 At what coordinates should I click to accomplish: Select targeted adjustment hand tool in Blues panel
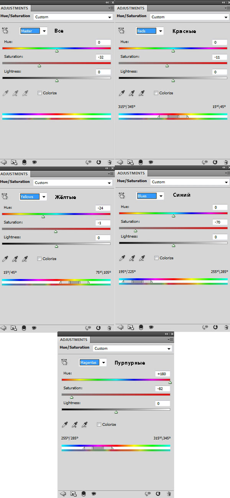(122, 196)
